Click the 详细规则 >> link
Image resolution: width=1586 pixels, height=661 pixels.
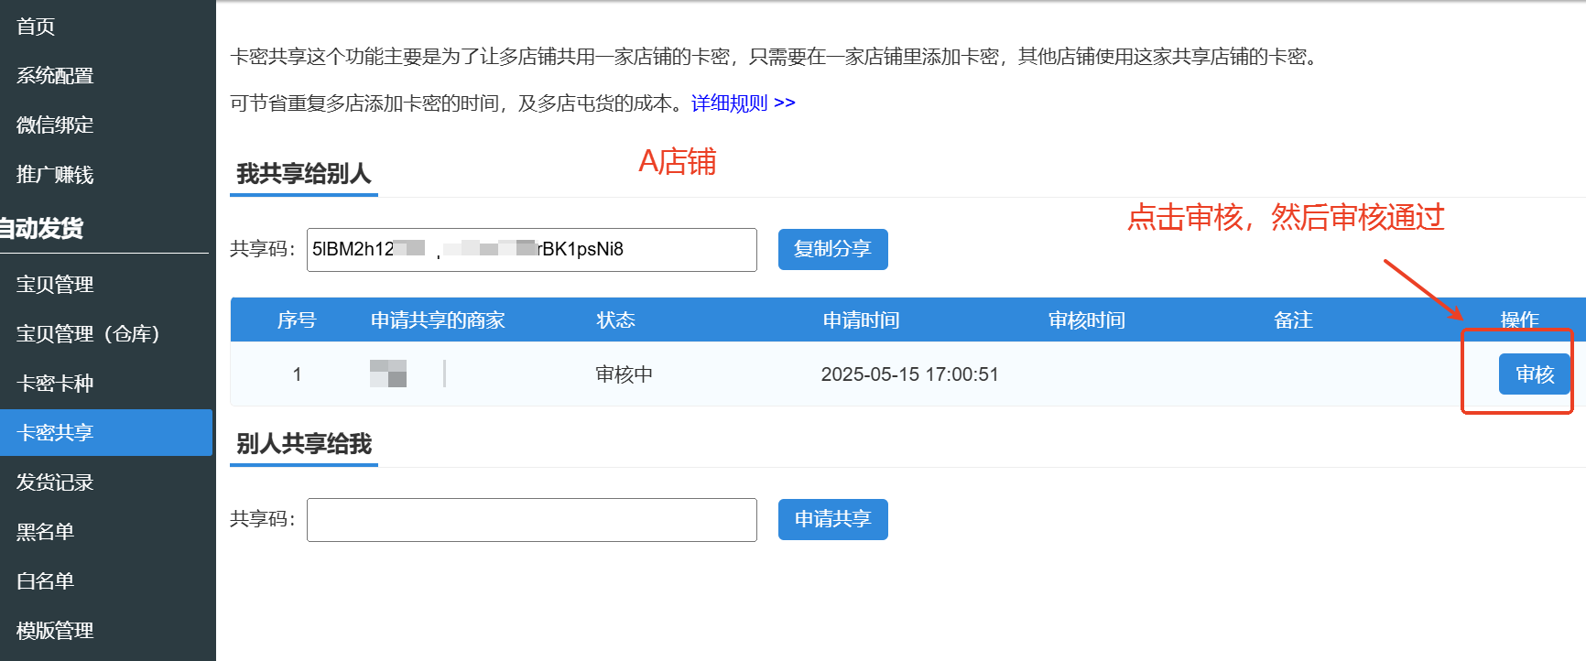(743, 103)
